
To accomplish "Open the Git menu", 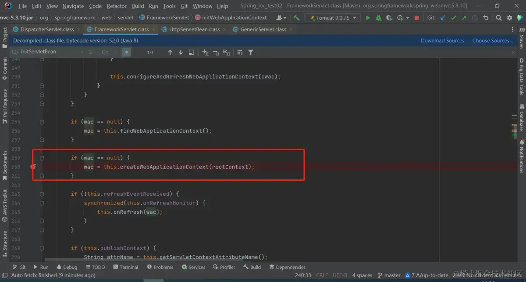I will point(184,6).
